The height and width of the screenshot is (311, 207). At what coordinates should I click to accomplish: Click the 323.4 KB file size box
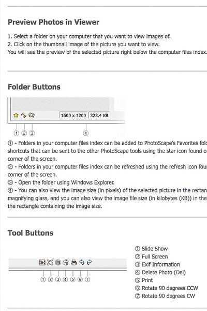click(x=99, y=116)
